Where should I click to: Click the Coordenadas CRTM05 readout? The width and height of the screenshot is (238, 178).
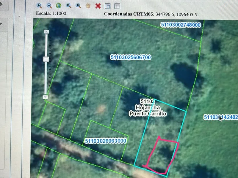(150, 14)
